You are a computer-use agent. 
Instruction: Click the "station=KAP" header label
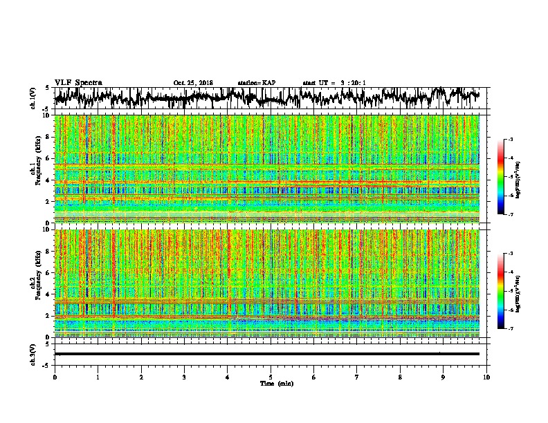257,83
